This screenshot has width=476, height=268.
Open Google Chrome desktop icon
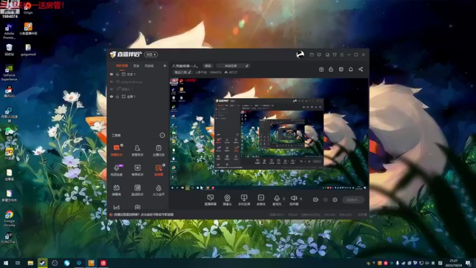click(9, 219)
